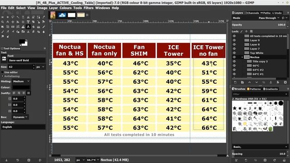Hide the Title copy 3 layer
This screenshot has width=290, height=163.
click(234, 62)
